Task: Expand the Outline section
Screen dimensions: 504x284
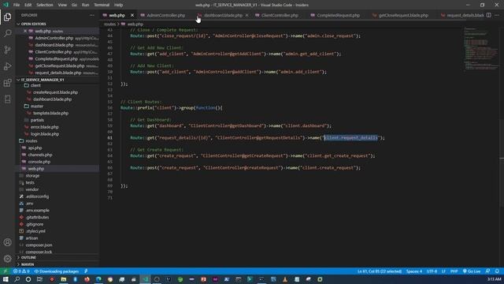Action: click(28, 258)
